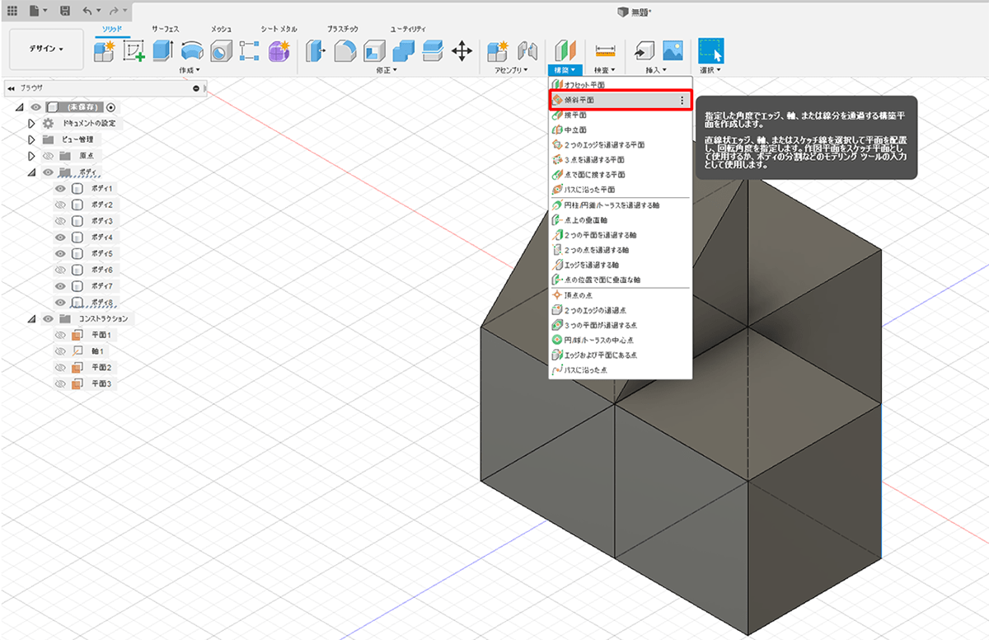Expand the ドキュメントの設定 tree node
The height and width of the screenshot is (640, 989).
(x=31, y=123)
